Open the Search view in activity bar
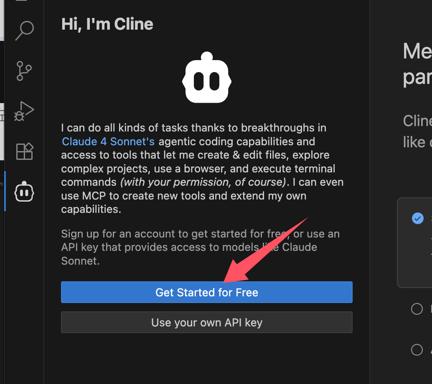 [x=25, y=30]
